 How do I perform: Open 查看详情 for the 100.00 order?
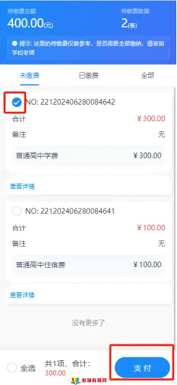click(x=22, y=295)
